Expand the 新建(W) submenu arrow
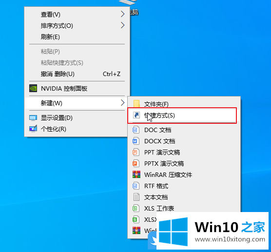271x252 pixels. [122, 103]
